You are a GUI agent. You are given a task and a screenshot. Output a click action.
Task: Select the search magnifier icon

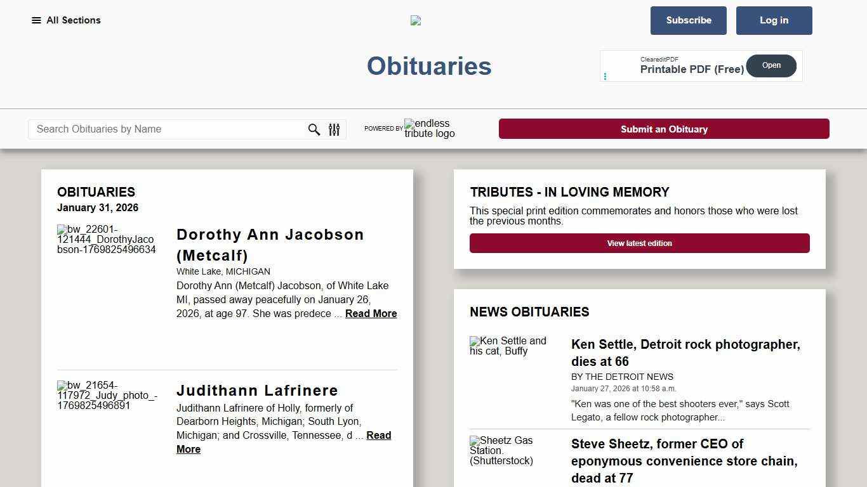pos(314,129)
